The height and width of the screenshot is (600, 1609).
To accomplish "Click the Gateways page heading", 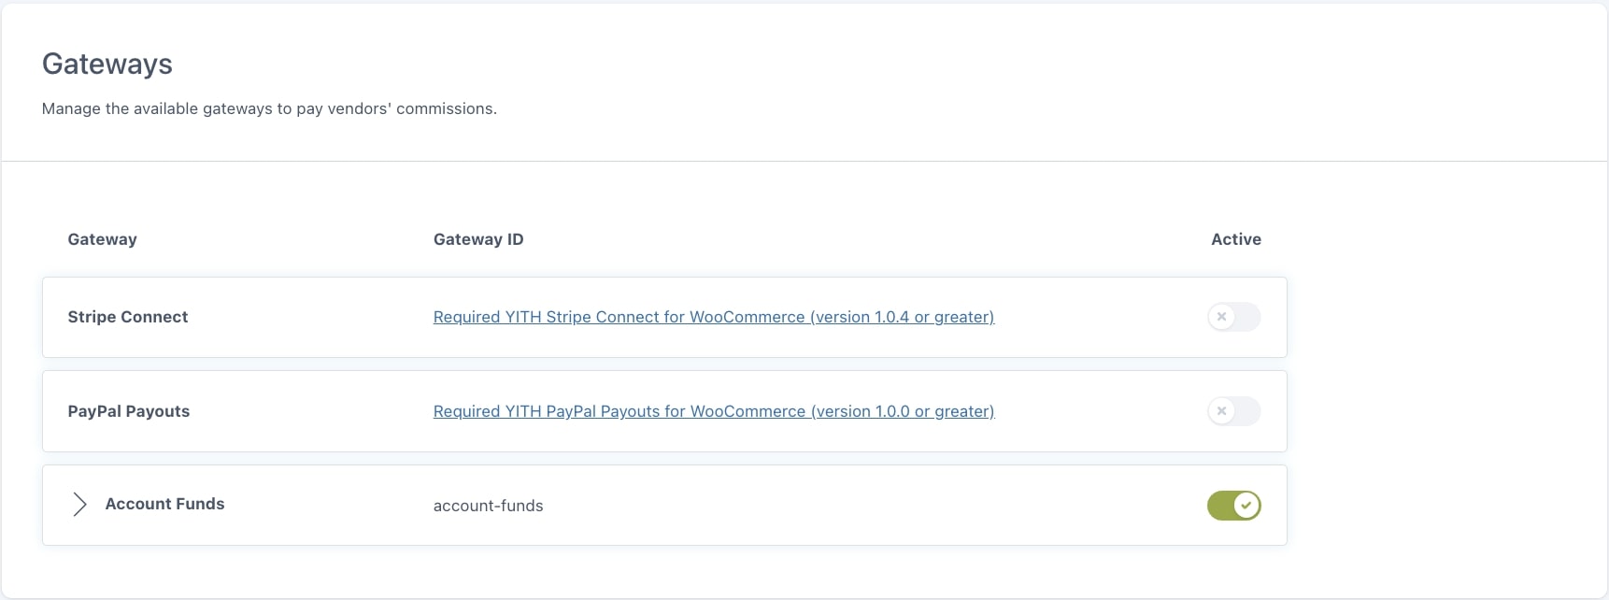I will click(x=107, y=64).
